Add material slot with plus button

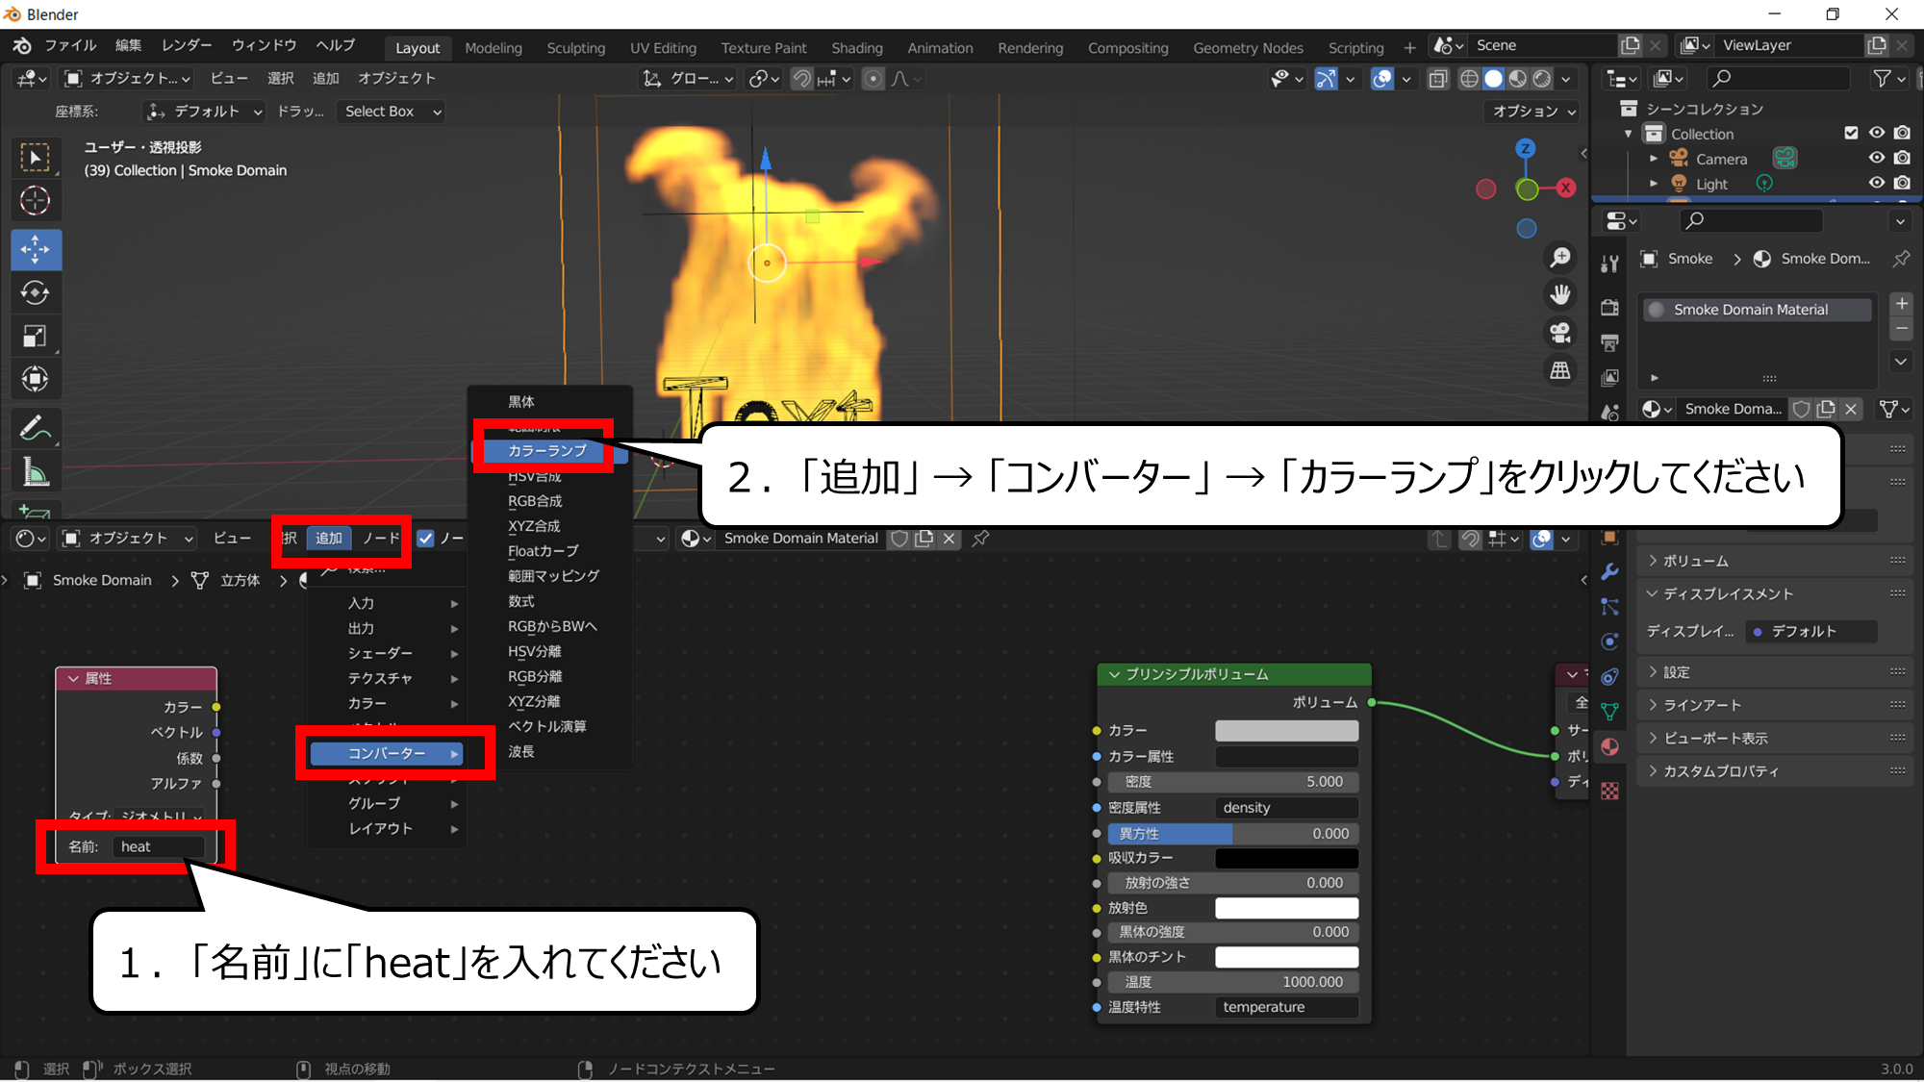pos(1901,304)
